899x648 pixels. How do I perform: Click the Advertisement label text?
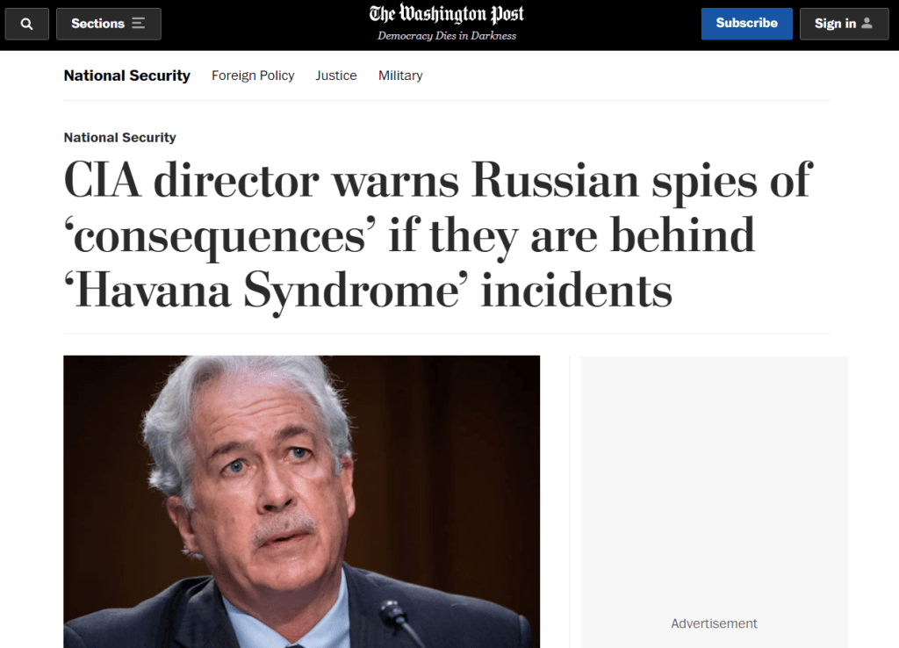(714, 623)
